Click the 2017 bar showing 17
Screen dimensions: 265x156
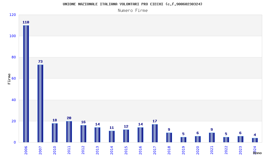click(x=155, y=133)
